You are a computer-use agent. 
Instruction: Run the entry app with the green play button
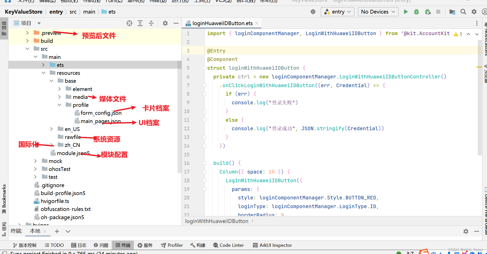406,12
